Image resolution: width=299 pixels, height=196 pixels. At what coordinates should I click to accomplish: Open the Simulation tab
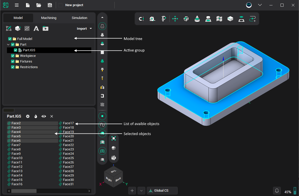pos(79,18)
